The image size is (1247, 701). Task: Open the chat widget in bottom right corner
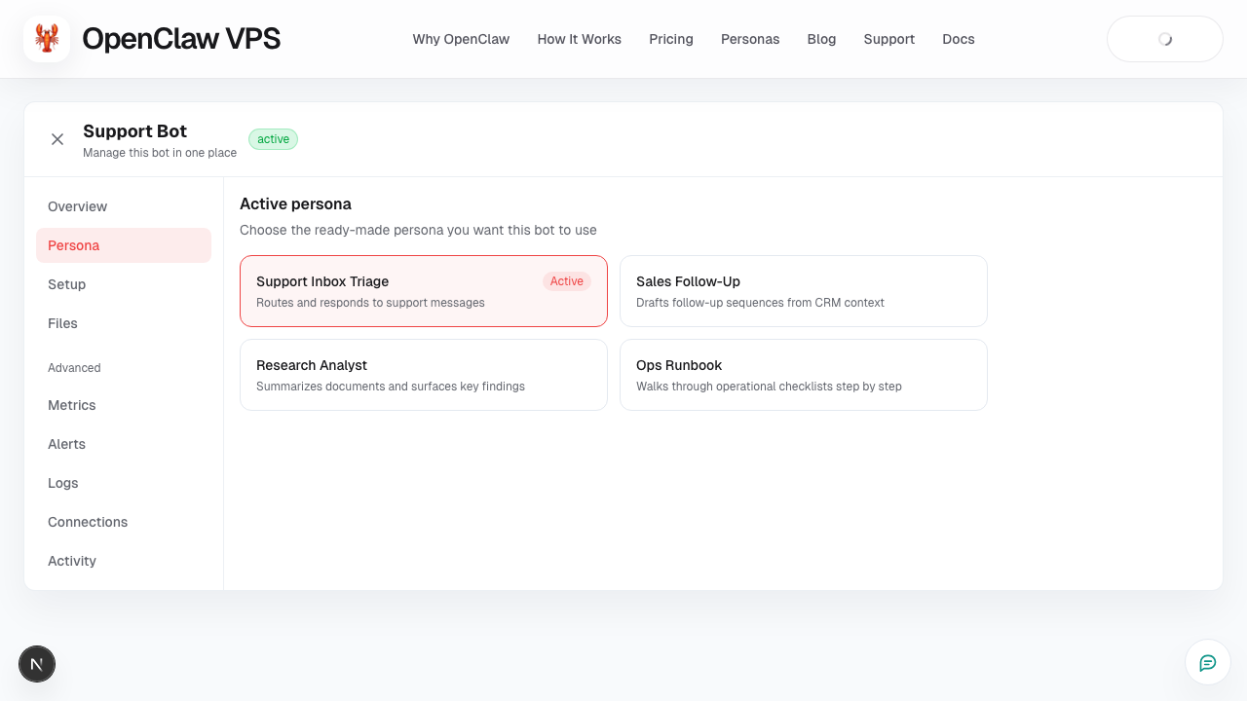(x=1207, y=662)
